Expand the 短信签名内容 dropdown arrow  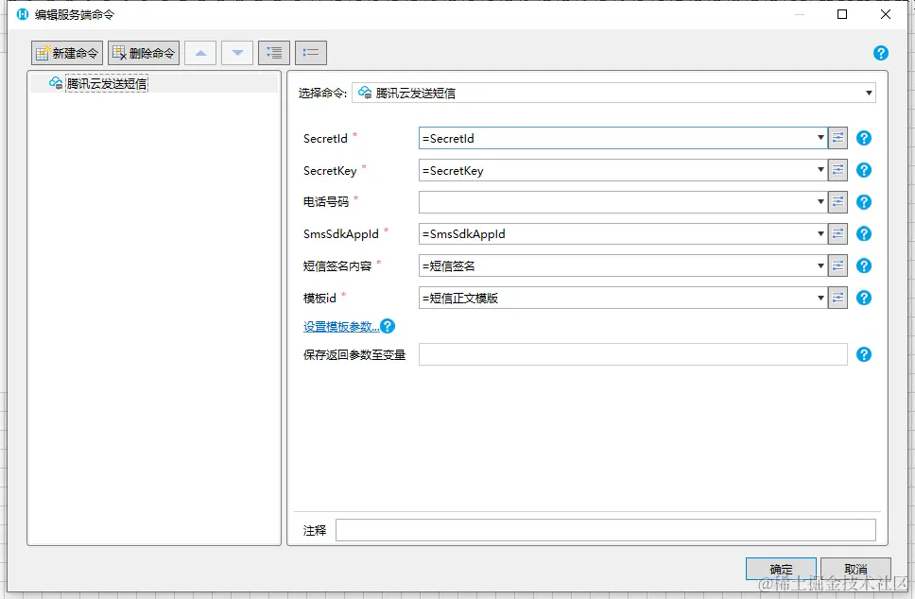(x=820, y=266)
